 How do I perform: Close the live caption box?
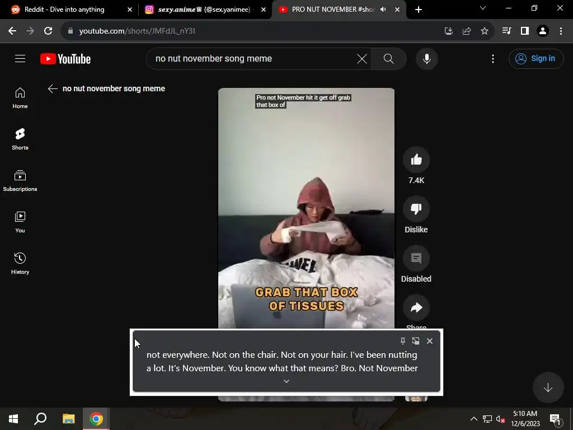[x=430, y=341]
